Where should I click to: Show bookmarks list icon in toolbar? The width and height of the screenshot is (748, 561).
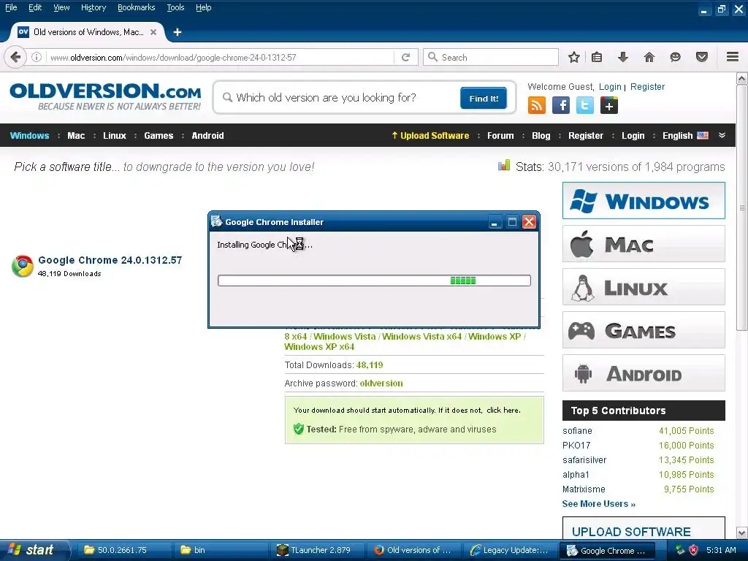click(x=596, y=57)
